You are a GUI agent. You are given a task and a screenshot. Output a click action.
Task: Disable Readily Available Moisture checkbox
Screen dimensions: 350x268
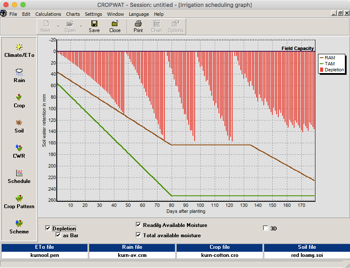[x=138, y=225]
